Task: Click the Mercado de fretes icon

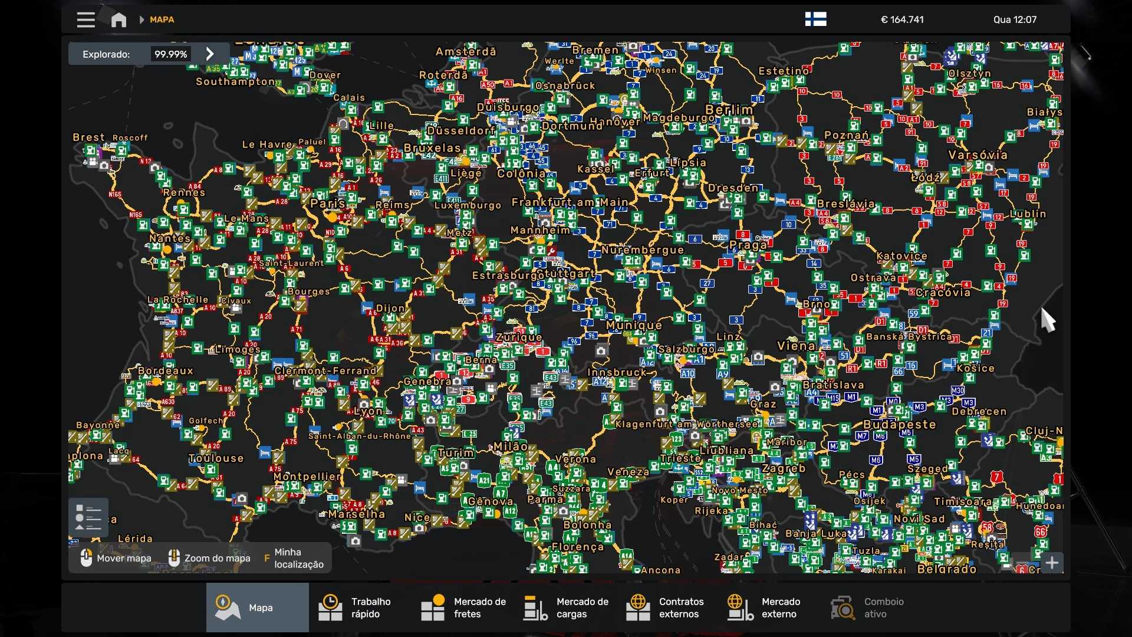Action: (433, 608)
